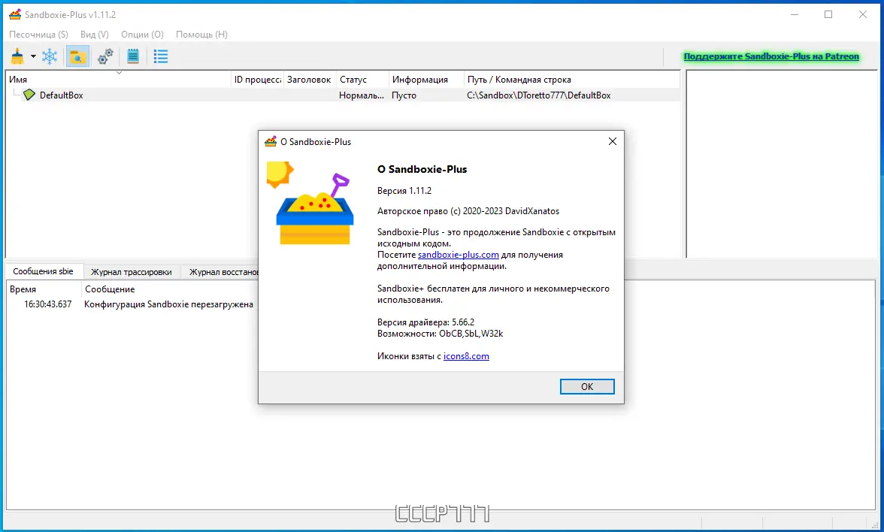Open global settings gears icon

(105, 56)
